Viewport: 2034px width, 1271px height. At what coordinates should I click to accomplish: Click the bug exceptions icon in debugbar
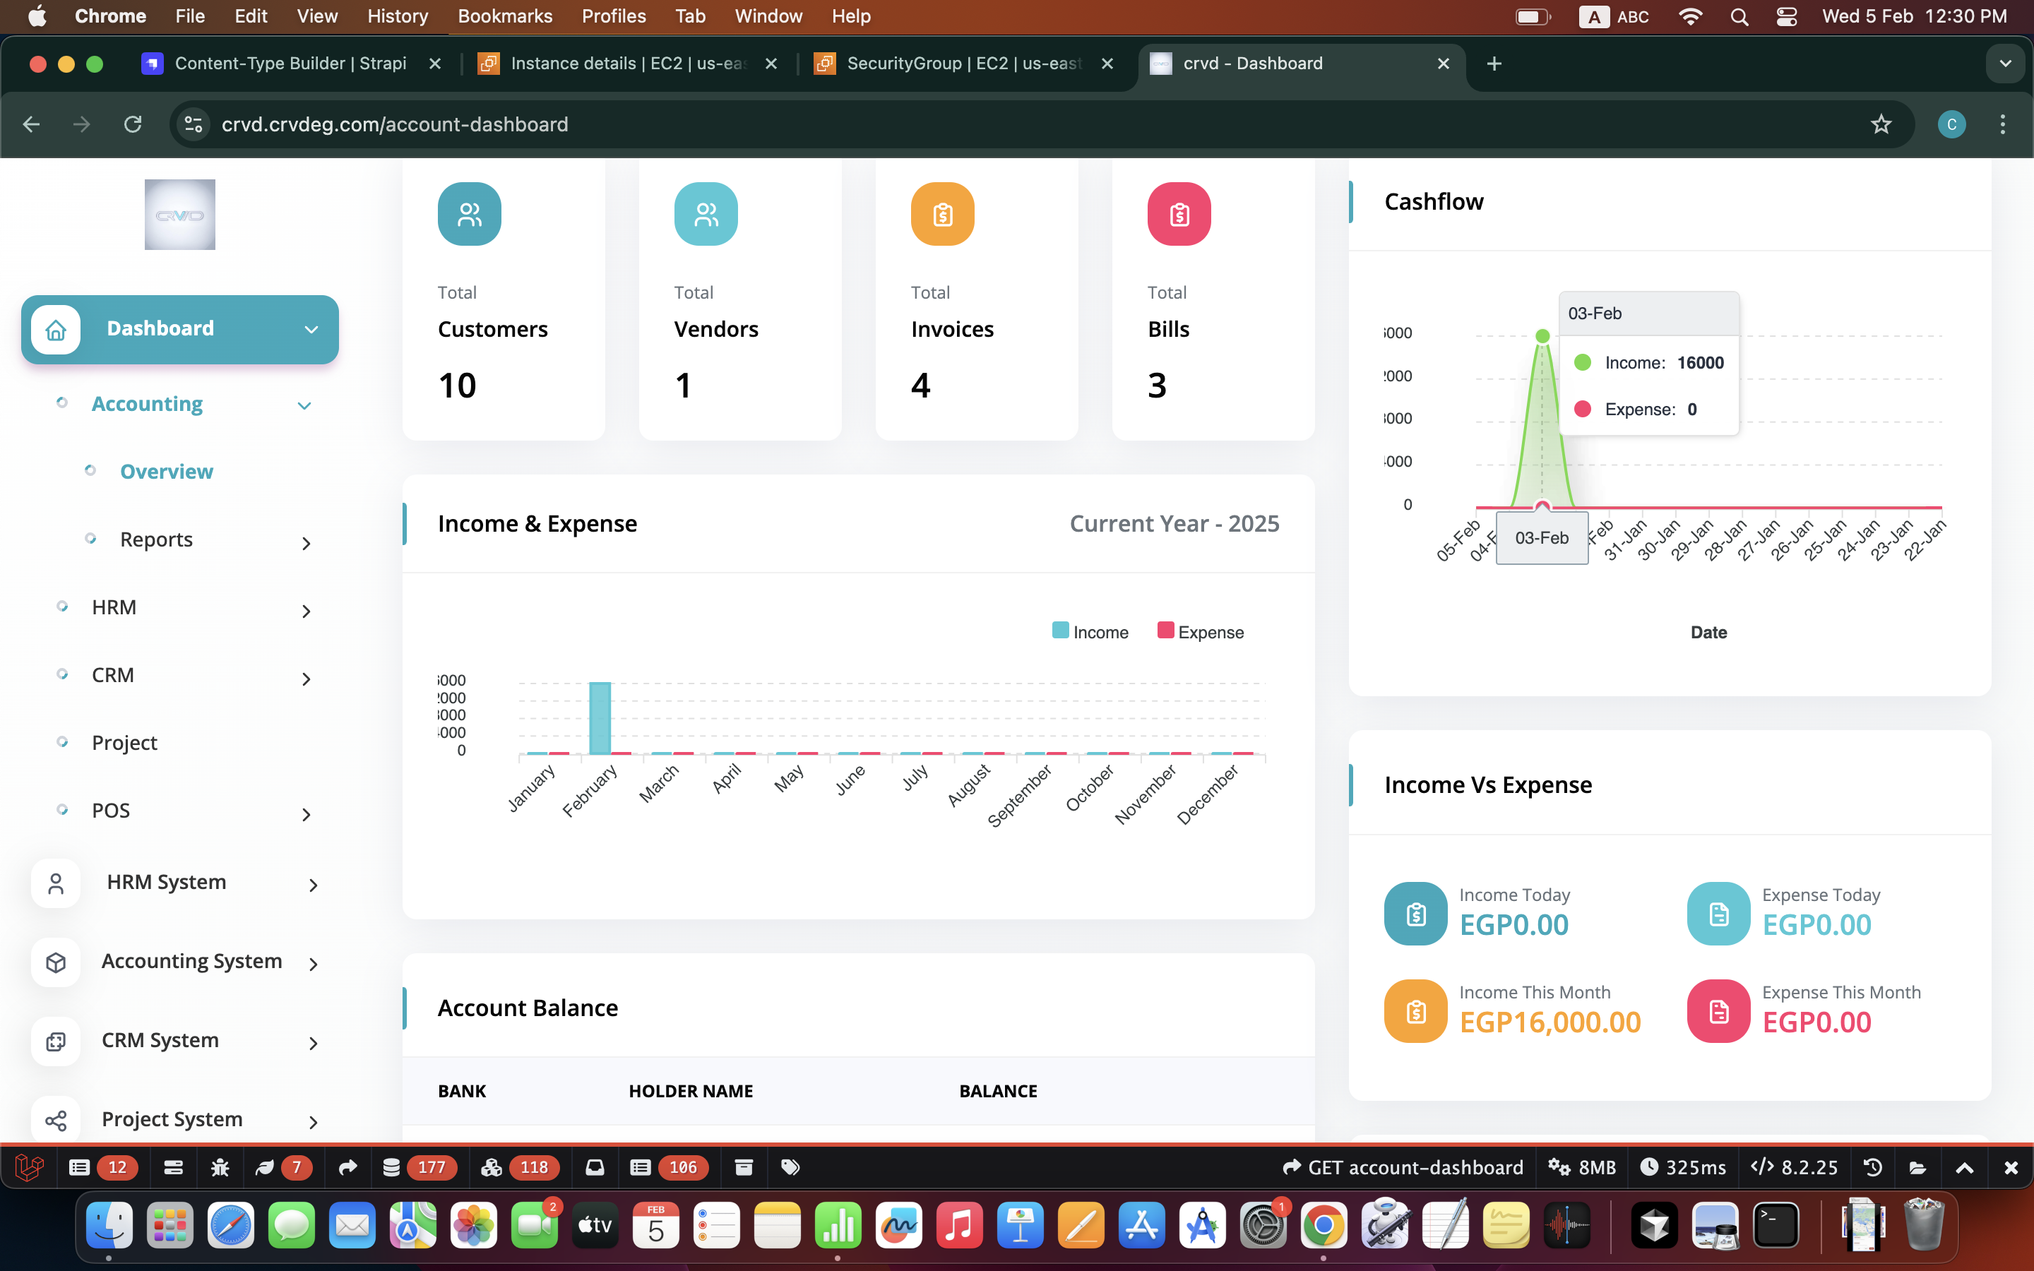[x=220, y=1166]
